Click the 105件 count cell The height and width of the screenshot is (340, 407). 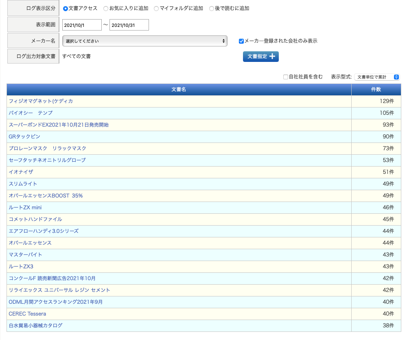pyautogui.click(x=376, y=113)
